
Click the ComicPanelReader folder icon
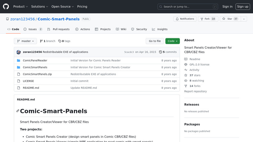18,60
